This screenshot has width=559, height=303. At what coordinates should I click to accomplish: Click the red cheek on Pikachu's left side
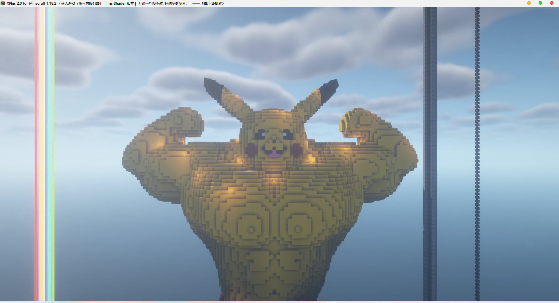coord(251,150)
